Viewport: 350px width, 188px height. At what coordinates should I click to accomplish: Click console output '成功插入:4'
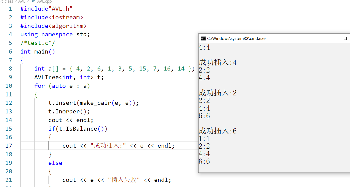click(218, 62)
